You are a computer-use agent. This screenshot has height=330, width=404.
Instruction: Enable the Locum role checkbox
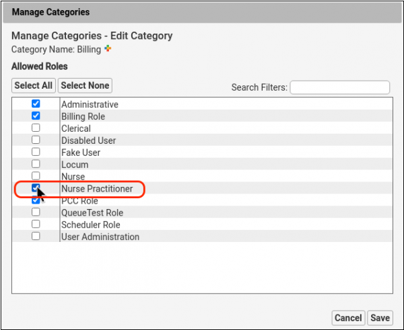(x=36, y=164)
